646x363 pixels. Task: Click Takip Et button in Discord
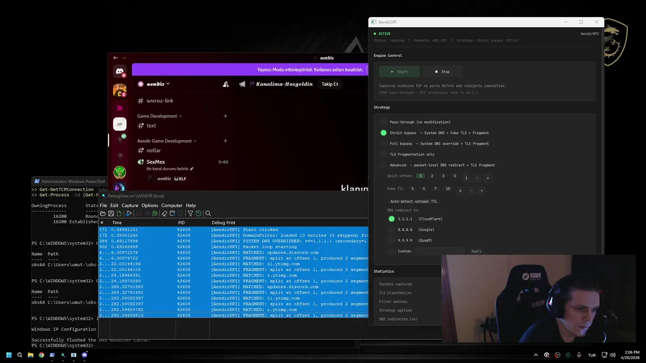330,84
